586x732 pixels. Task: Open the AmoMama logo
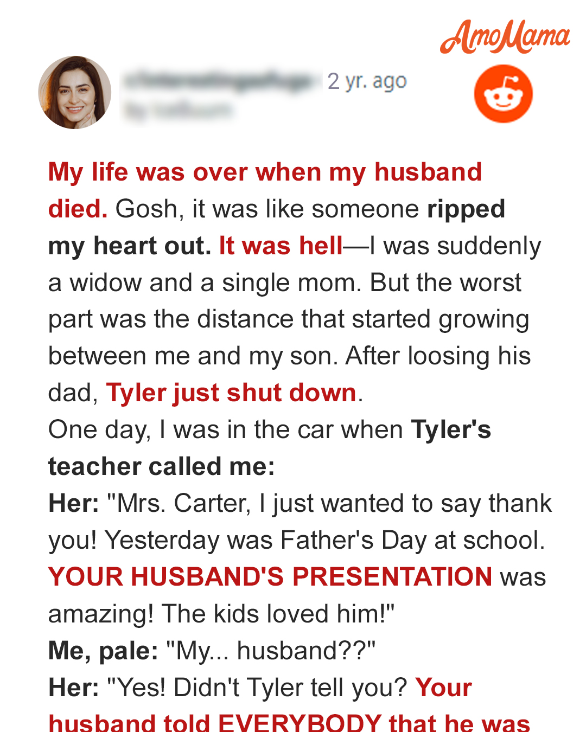pyautogui.click(x=505, y=36)
